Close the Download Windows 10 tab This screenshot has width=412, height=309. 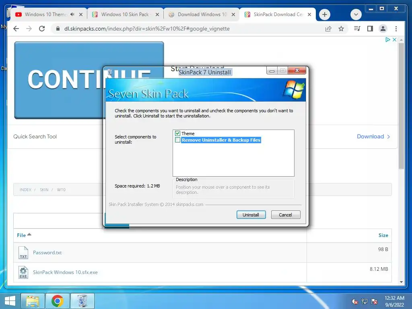coord(233,14)
